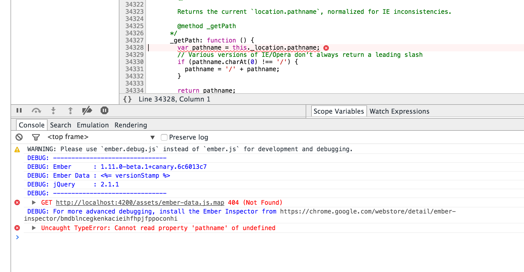This screenshot has width=524, height=272.
Task: Pause script execution in debugger
Action: (x=19, y=111)
